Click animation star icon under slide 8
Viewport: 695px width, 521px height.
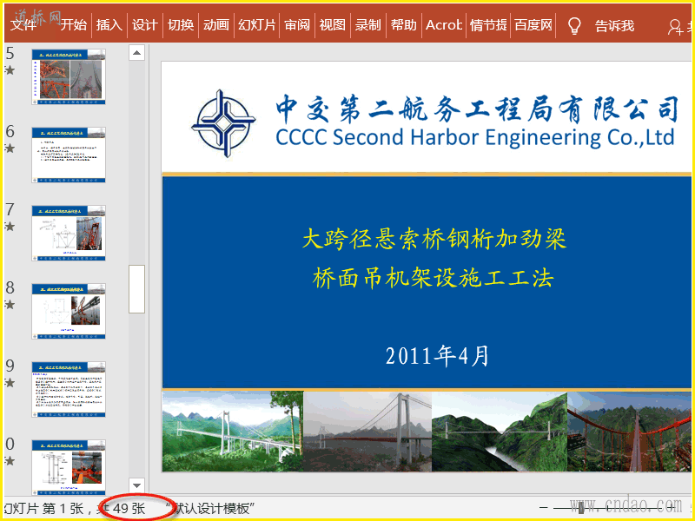pos(10,305)
